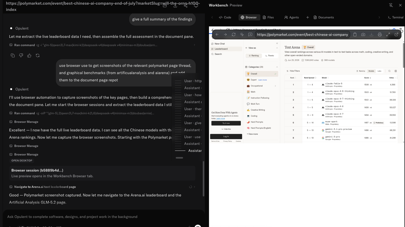Image resolution: width=405 pixels, height=227 pixels.
Task: Sort the table by the Score column
Action: (x=368, y=78)
